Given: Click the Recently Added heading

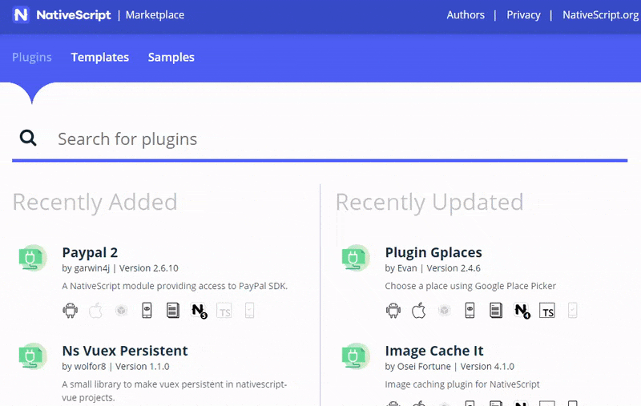Looking at the screenshot, I should (x=95, y=203).
